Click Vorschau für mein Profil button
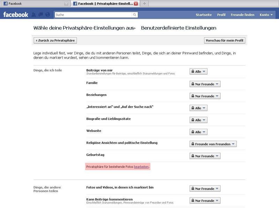Image resolution: width=279 pixels, height=208 pixels. point(225,40)
